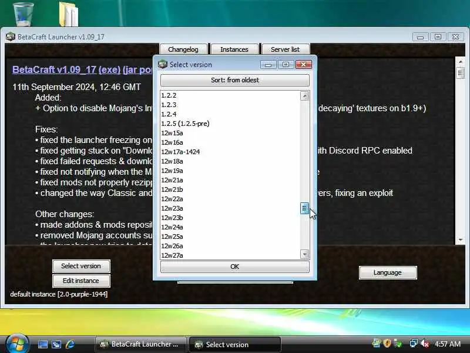Click BetaCraft Launcher taskbar button
The height and width of the screenshot is (353, 470).
pyautogui.click(x=140, y=344)
